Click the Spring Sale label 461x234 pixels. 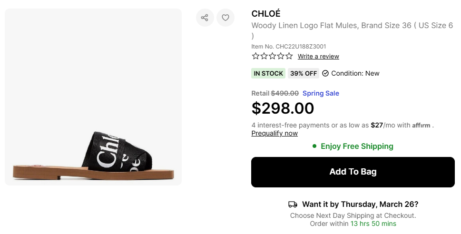pos(321,93)
